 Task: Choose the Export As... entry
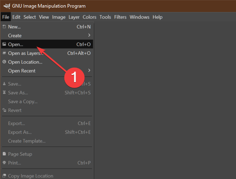[x=47, y=132]
